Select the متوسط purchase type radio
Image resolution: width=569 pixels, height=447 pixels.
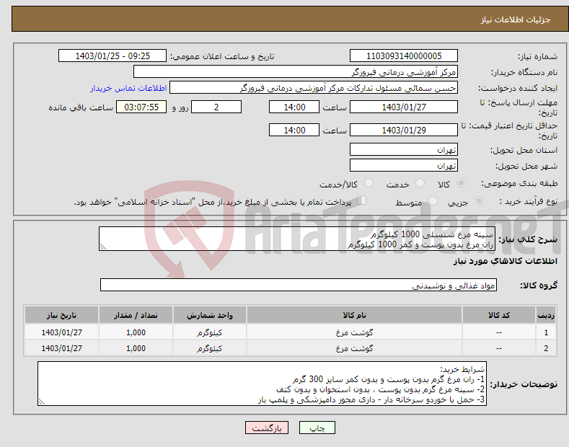(x=433, y=200)
